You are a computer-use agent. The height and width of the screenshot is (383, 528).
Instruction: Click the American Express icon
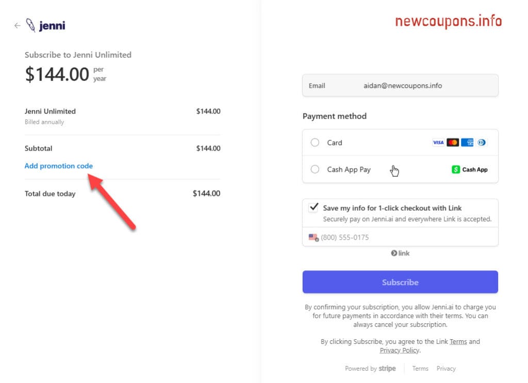click(467, 143)
